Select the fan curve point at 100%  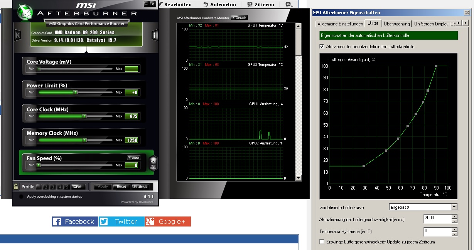[x=436, y=66]
